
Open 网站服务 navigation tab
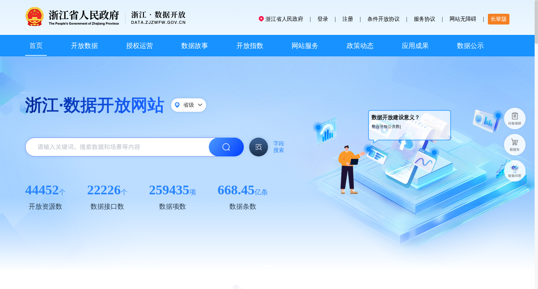305,46
